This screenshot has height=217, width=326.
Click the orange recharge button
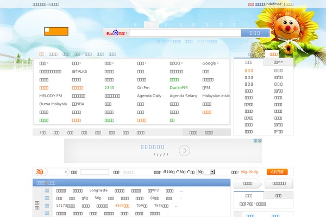(x=277, y=172)
